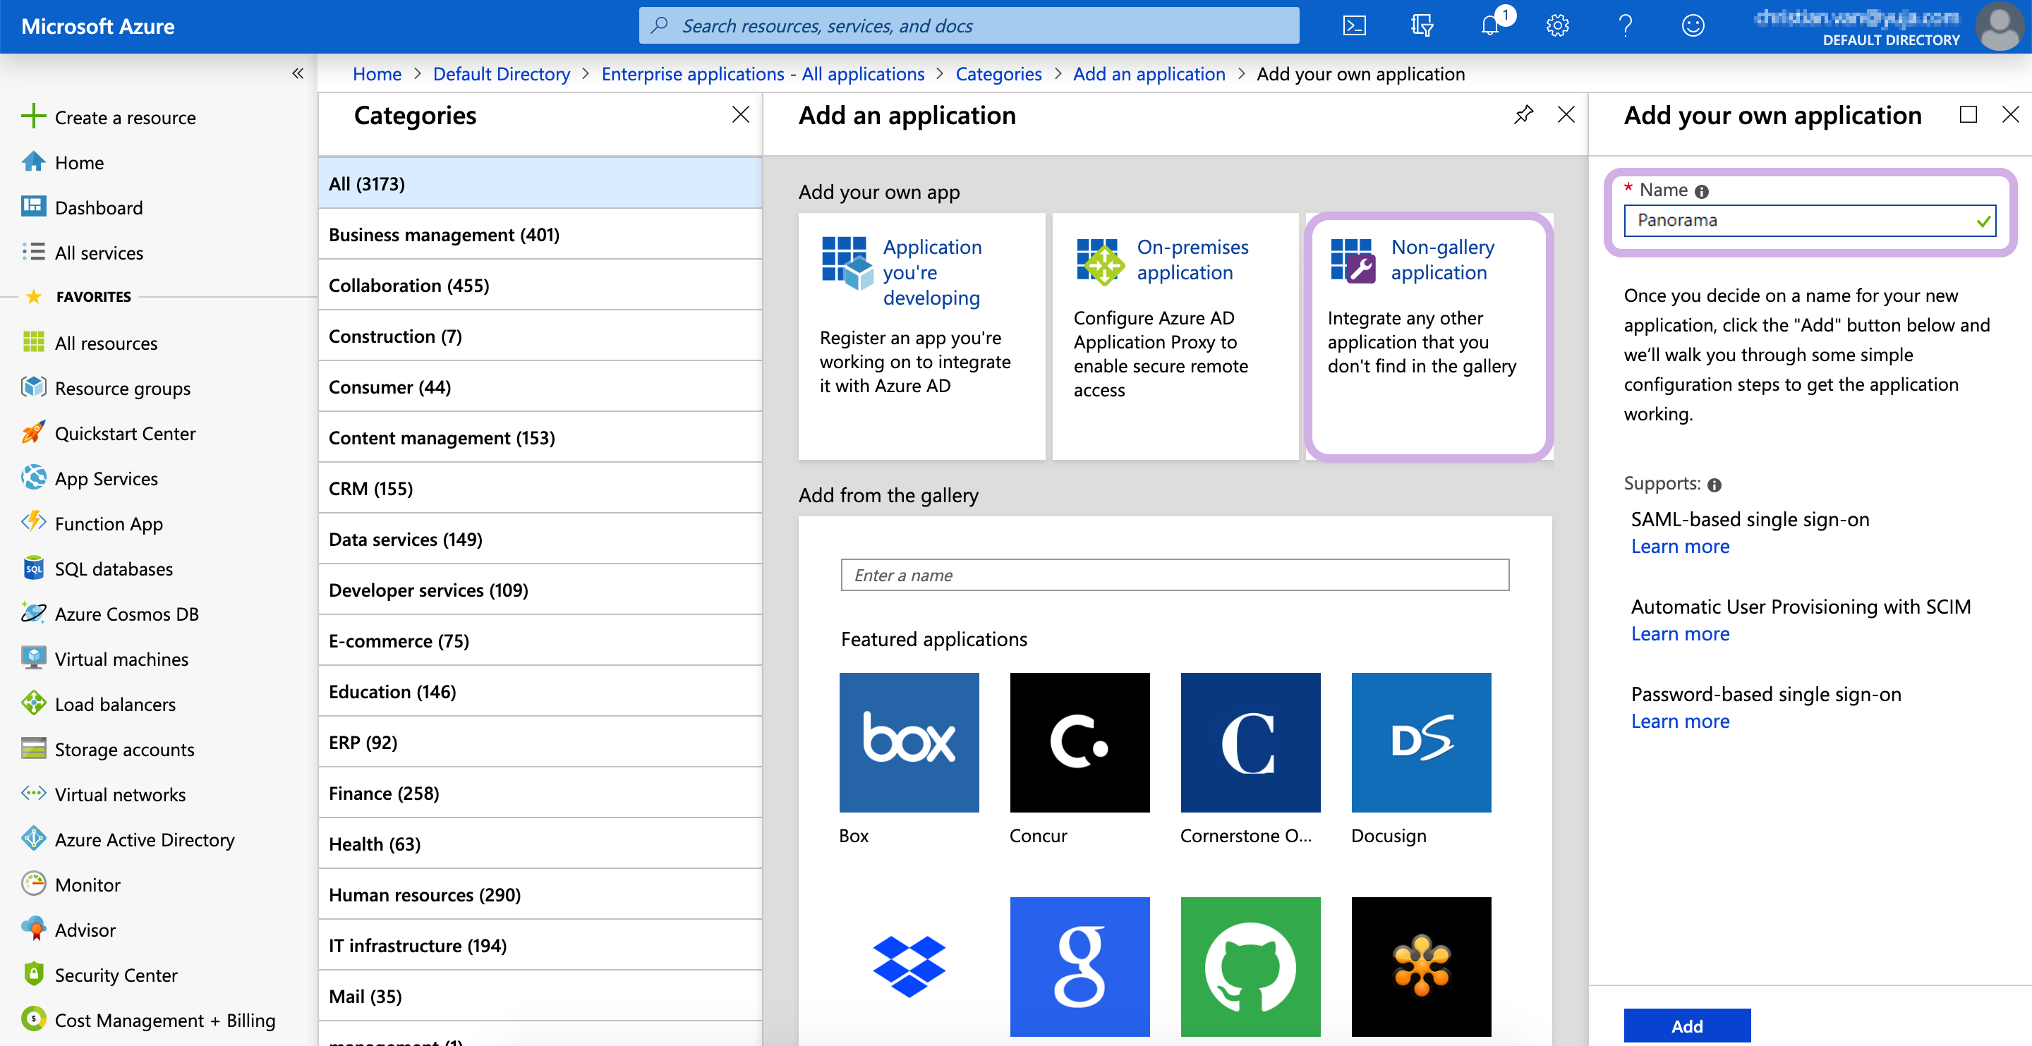2032x1046 pixels.
Task: Open Cloud Shell from the top bar
Action: (1354, 26)
